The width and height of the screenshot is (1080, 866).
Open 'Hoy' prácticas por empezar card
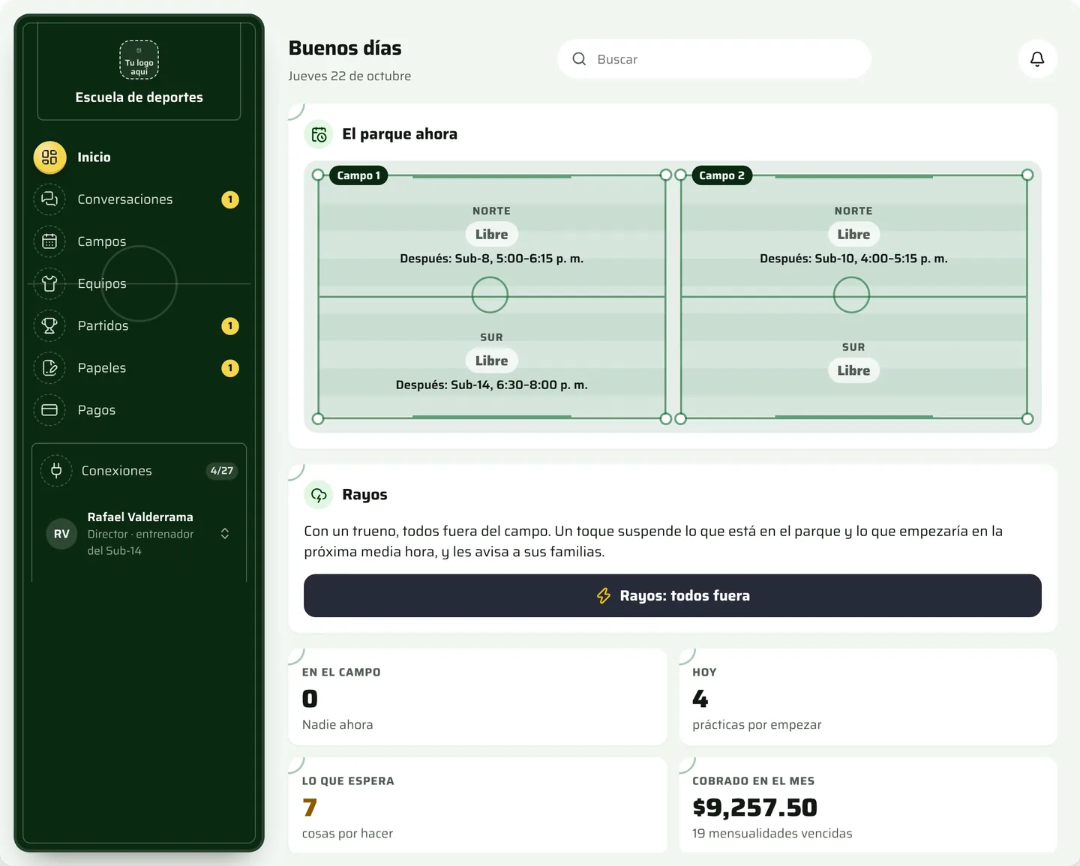point(868,697)
